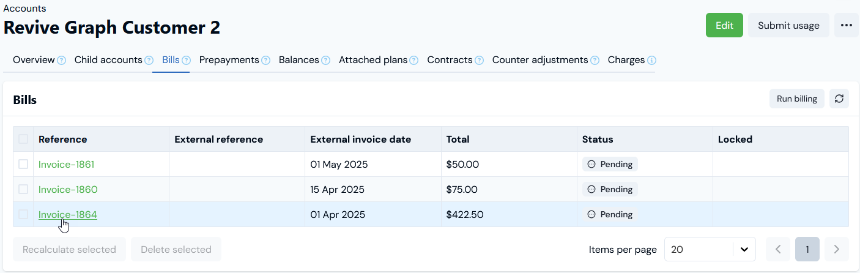Image resolution: width=860 pixels, height=273 pixels.
Task: Check the box for Invoice-1861 row
Action: point(23,164)
